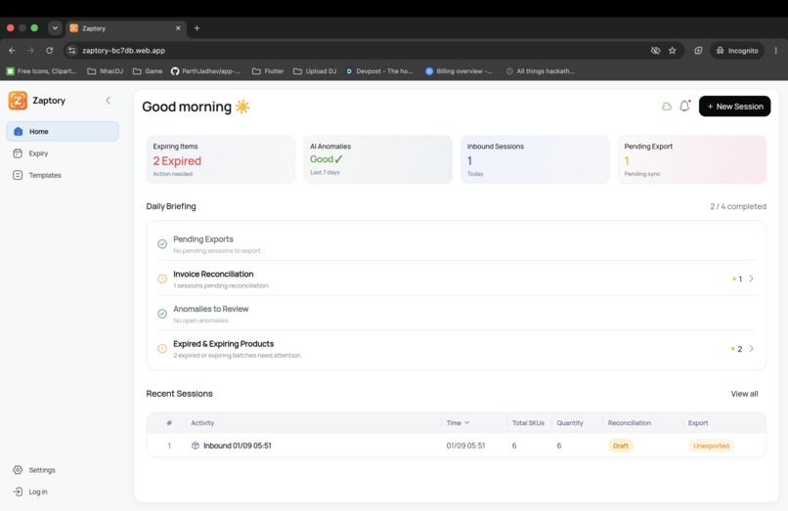Open the Templates sidebar item
The image size is (788, 511).
(63, 175)
